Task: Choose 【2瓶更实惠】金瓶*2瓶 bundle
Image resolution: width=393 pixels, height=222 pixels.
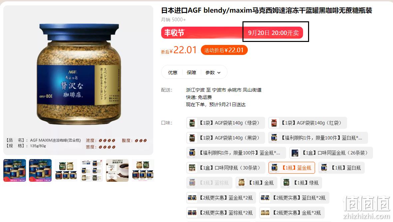Action: click(x=292, y=213)
